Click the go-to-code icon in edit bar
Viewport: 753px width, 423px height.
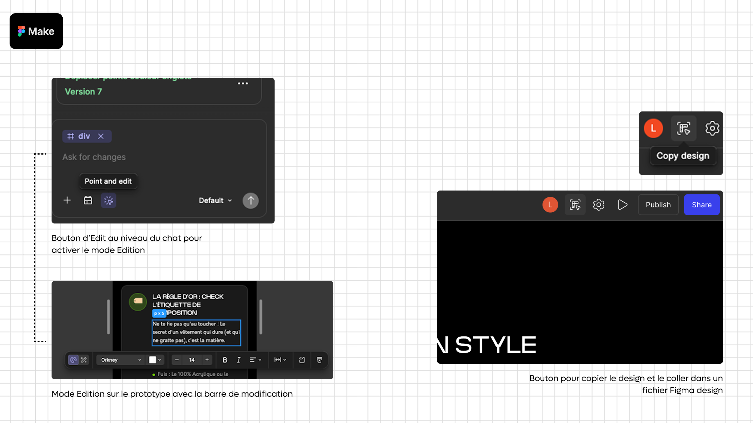tap(302, 360)
